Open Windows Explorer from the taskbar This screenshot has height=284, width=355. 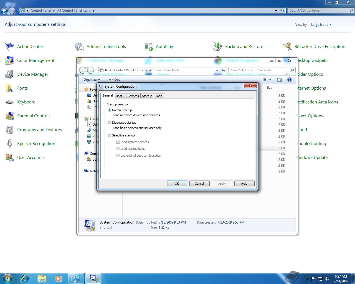click(x=42, y=278)
